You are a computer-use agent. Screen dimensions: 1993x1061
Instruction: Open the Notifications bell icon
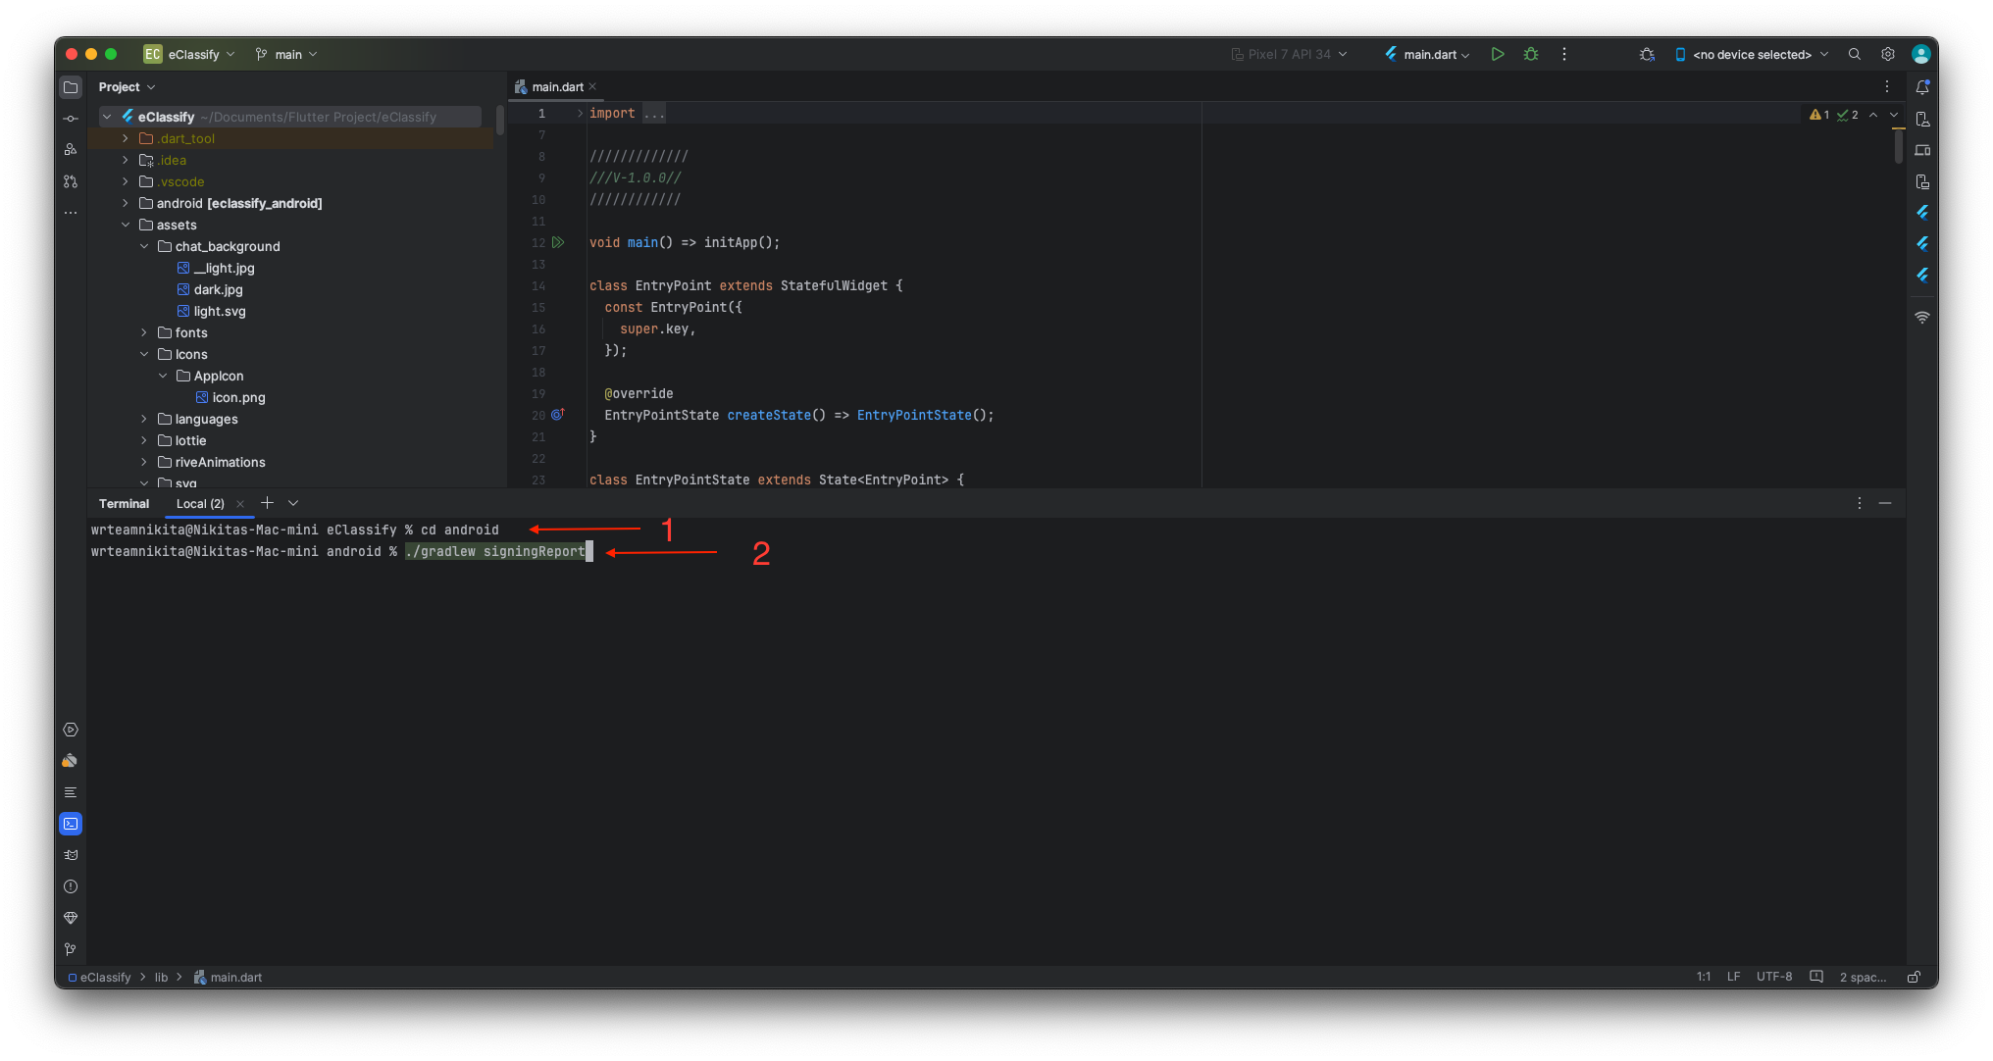(1921, 87)
